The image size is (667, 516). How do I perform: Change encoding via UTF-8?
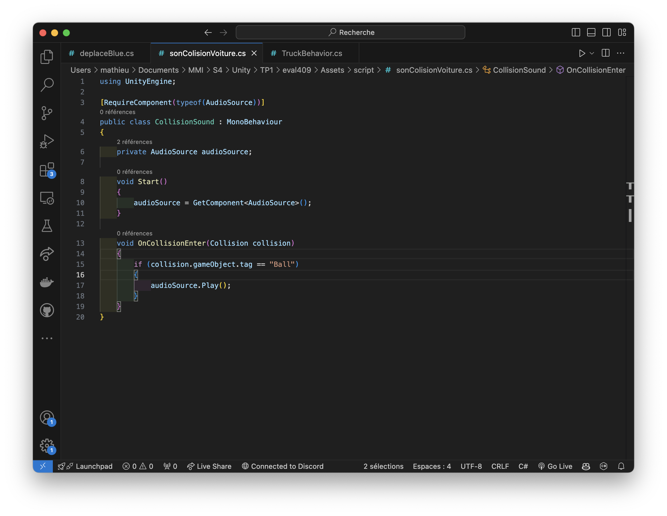(471, 466)
